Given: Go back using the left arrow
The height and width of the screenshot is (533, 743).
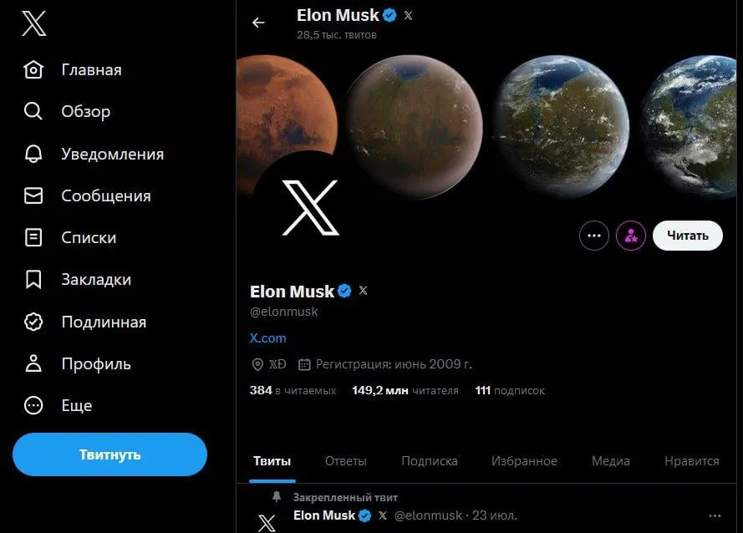Looking at the screenshot, I should [258, 23].
